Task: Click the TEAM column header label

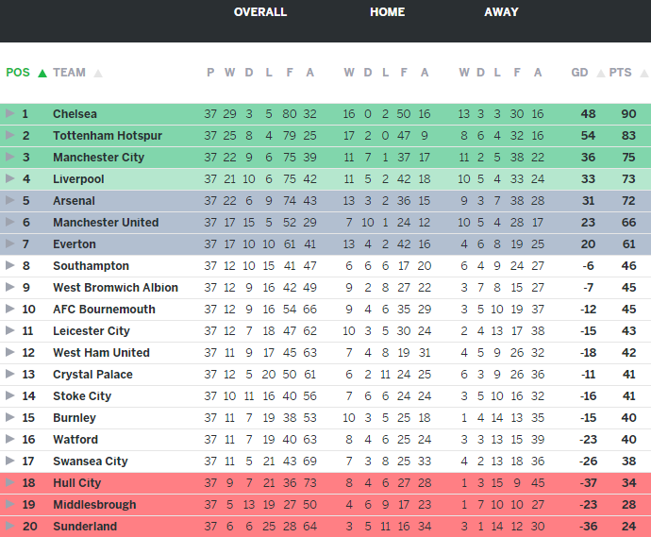Action: (x=69, y=73)
